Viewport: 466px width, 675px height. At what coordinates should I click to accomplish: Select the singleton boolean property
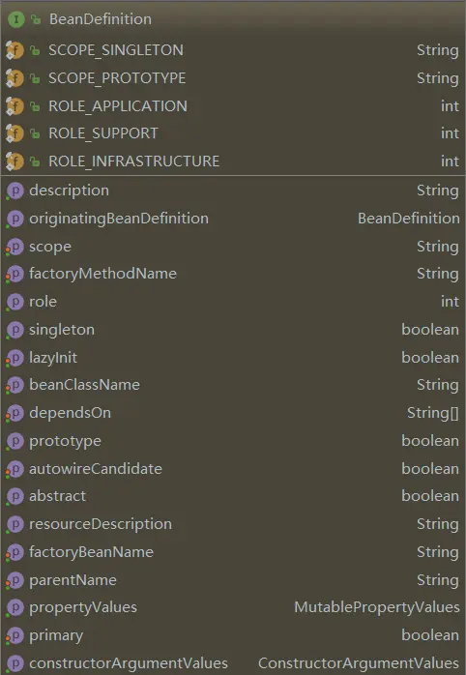pyautogui.click(x=233, y=330)
